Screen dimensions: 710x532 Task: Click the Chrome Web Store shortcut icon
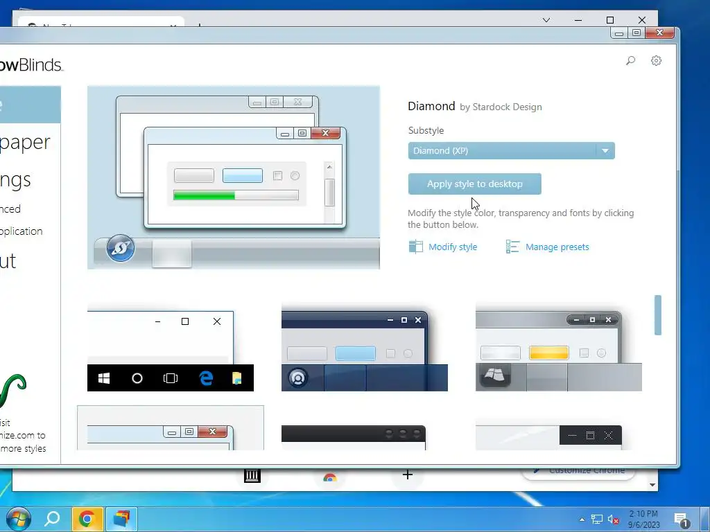click(329, 477)
